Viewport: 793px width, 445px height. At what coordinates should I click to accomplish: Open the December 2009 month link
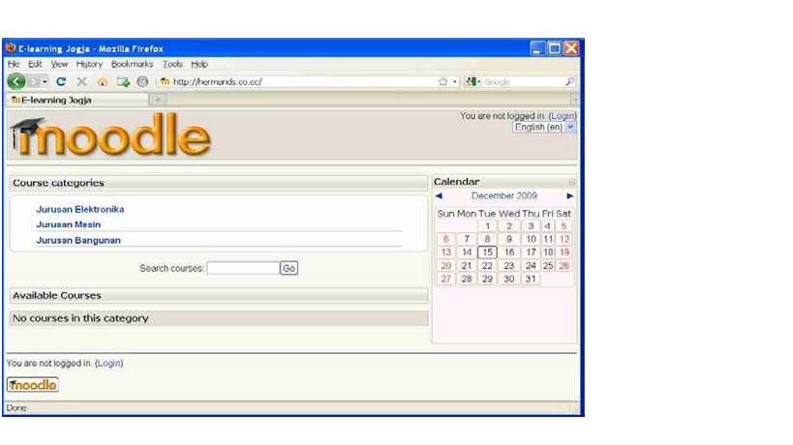[x=504, y=196]
